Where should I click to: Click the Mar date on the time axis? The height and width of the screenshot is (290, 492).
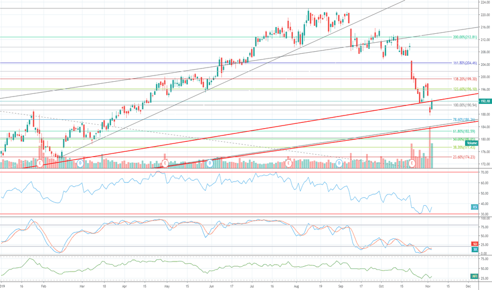click(x=82, y=286)
